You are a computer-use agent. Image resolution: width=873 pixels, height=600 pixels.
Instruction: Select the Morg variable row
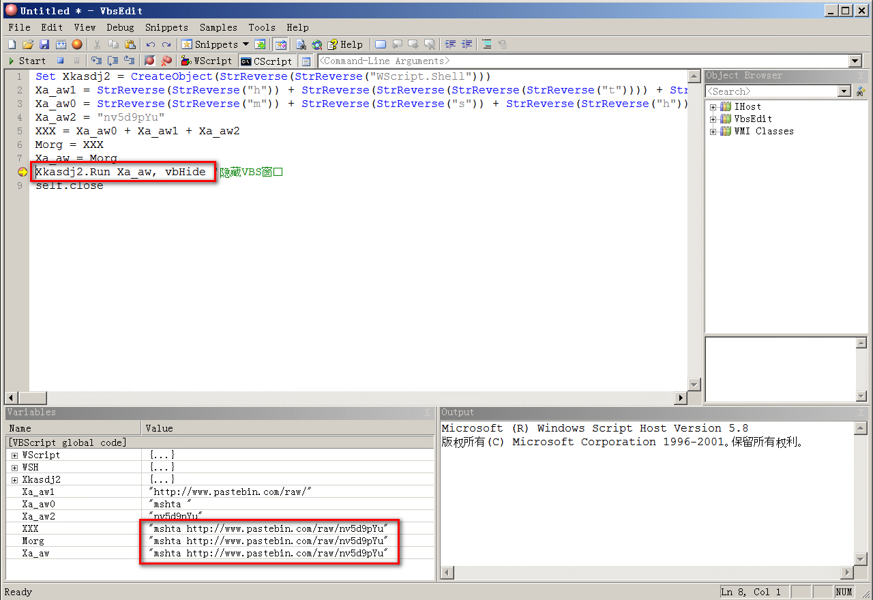(x=220, y=541)
